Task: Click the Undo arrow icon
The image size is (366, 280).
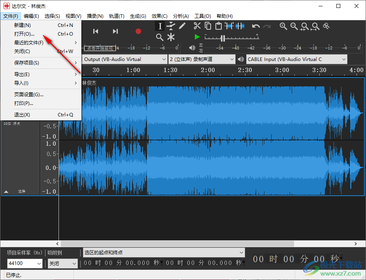Action: pyautogui.click(x=256, y=26)
